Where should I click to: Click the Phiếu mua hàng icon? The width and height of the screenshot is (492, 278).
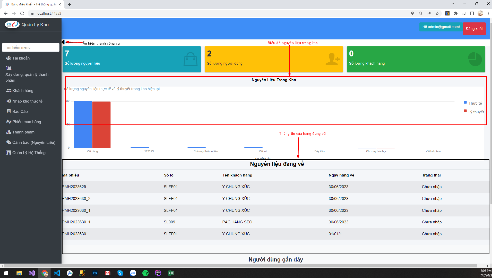[x=9, y=122]
